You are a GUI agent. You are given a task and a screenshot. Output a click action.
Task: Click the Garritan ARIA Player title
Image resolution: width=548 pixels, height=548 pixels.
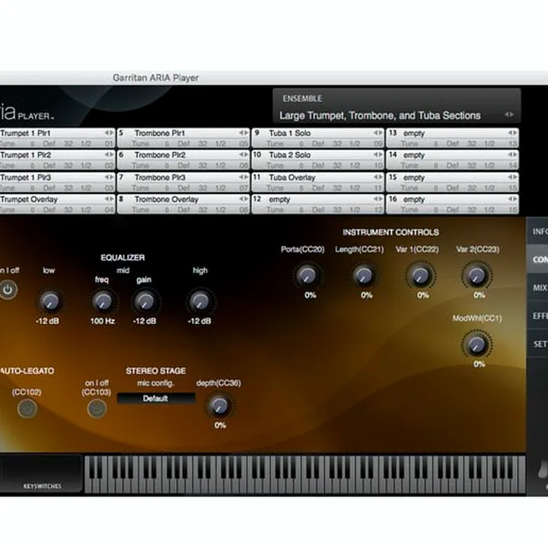[x=155, y=78]
